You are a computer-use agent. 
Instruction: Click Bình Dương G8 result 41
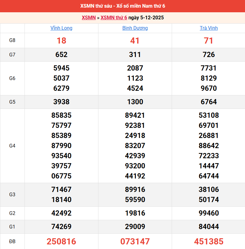(135, 40)
